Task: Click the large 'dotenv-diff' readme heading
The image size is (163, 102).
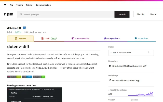Action: (x=18, y=46)
